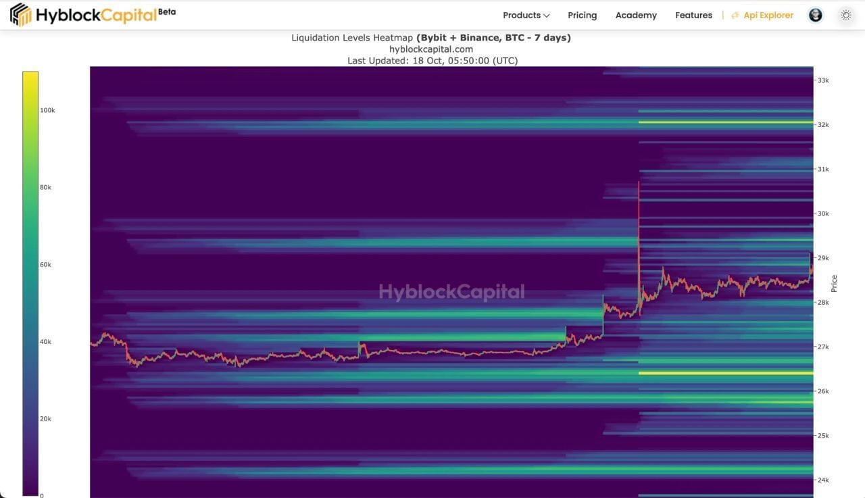865x498 pixels.
Task: Click the bright yellow liquidation band near 32k
Action: tap(726, 122)
